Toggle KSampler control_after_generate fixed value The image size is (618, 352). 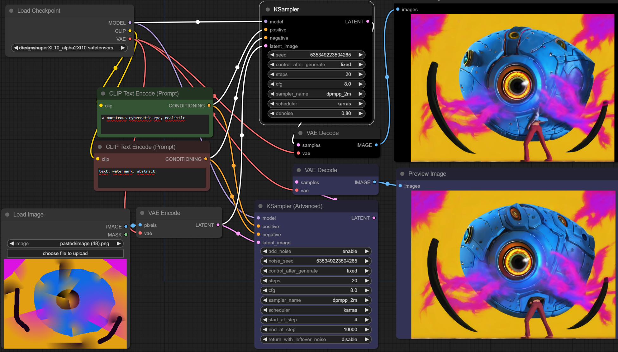click(316, 65)
